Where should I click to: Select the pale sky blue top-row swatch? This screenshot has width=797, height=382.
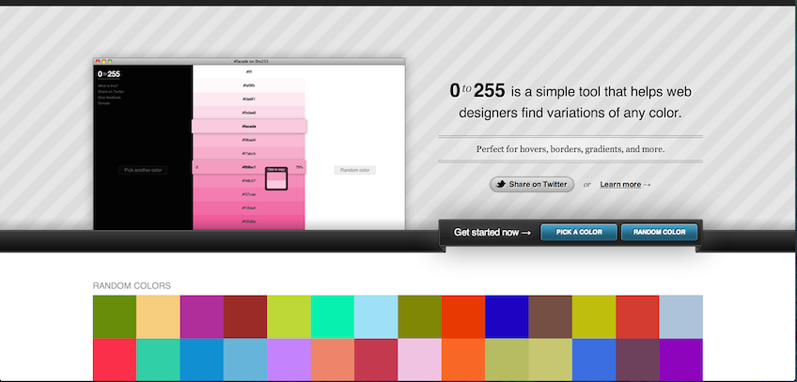376,316
